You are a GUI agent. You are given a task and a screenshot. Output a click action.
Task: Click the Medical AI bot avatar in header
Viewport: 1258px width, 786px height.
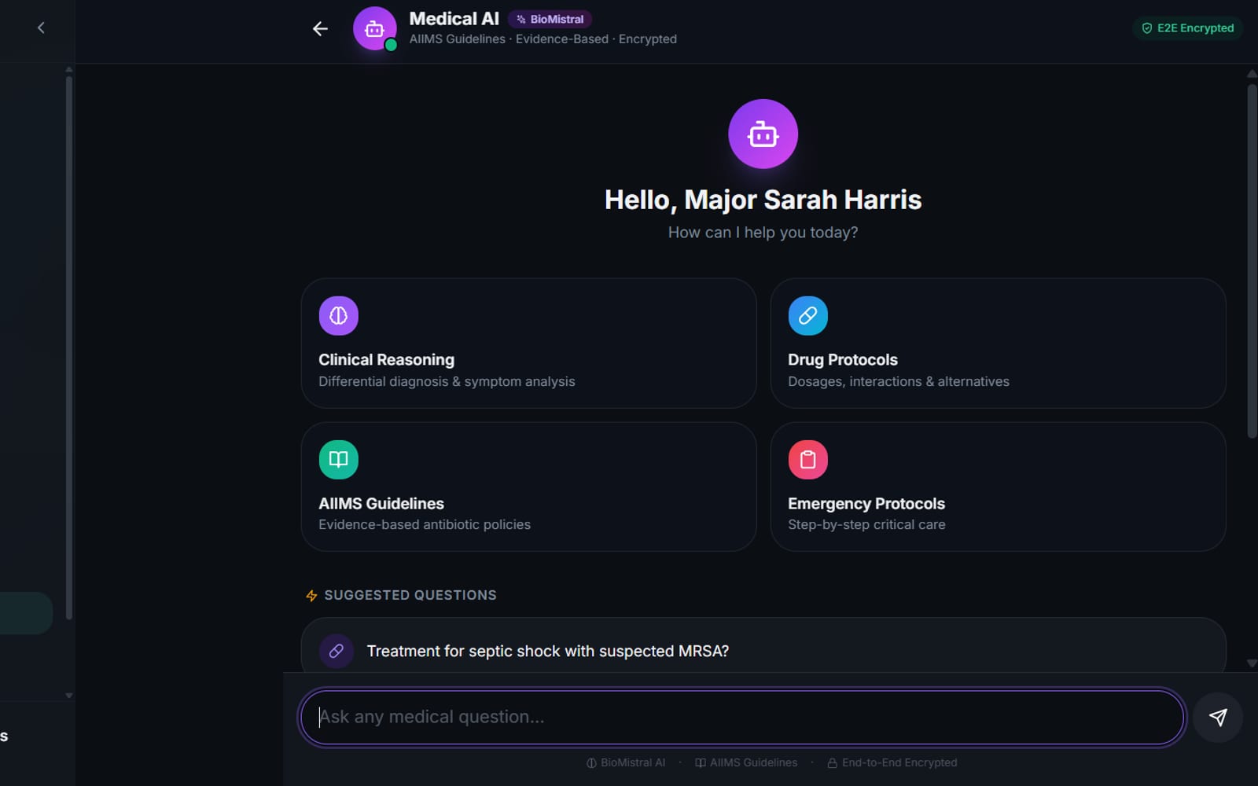click(374, 29)
